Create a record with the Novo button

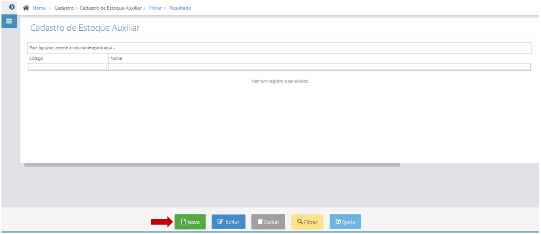(x=190, y=222)
